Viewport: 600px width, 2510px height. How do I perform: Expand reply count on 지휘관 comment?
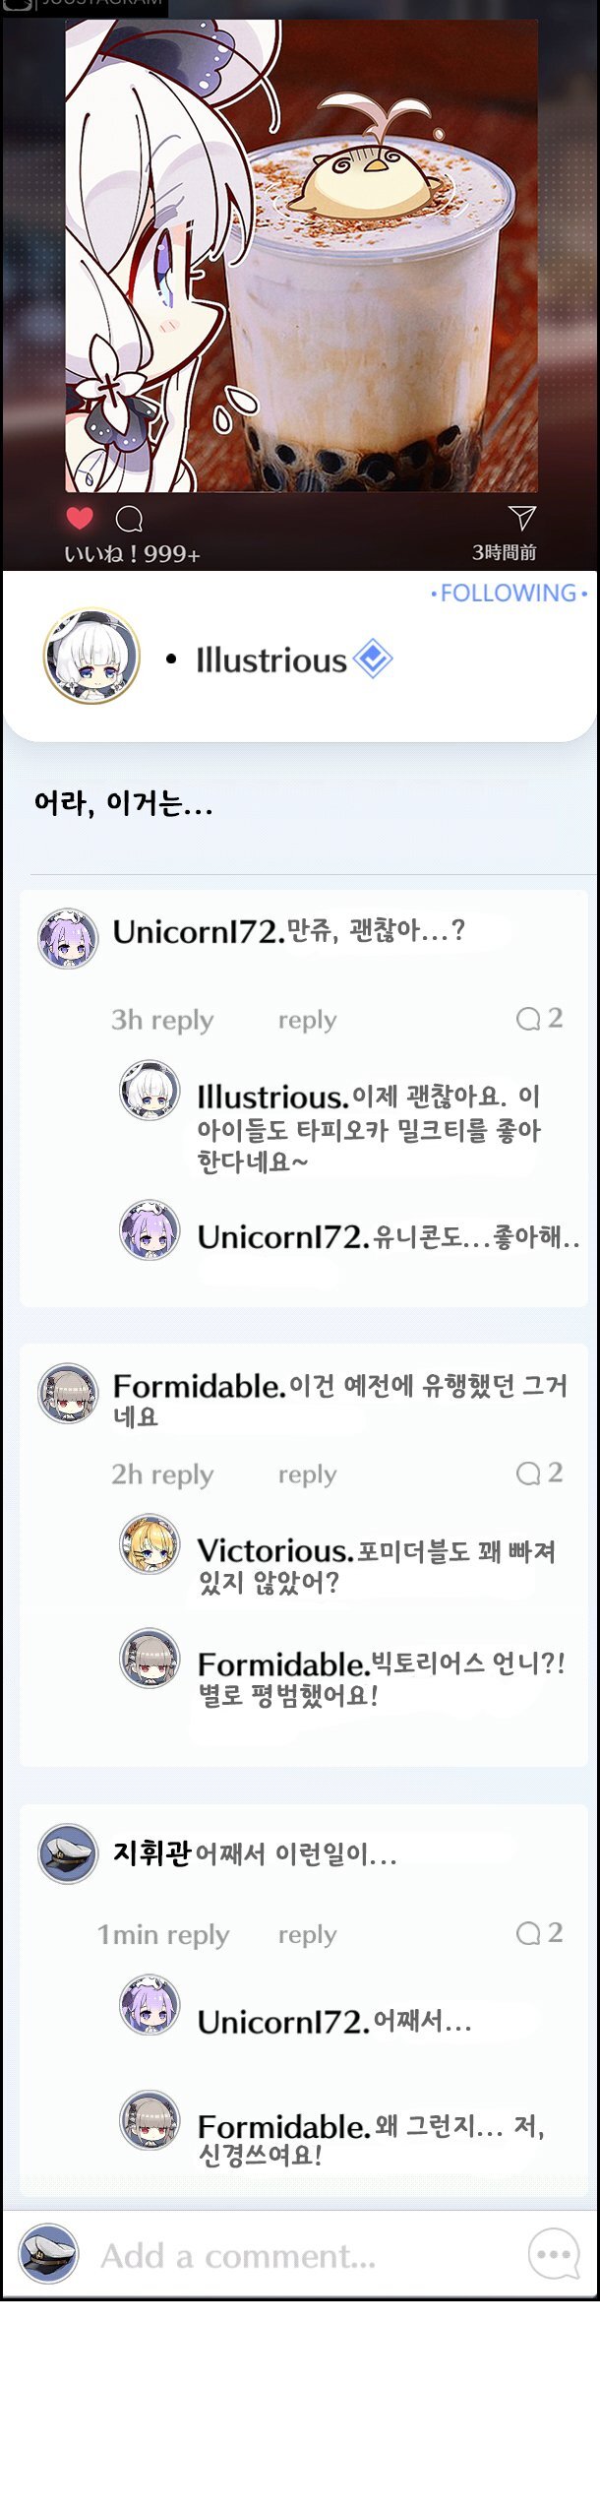point(540,1932)
